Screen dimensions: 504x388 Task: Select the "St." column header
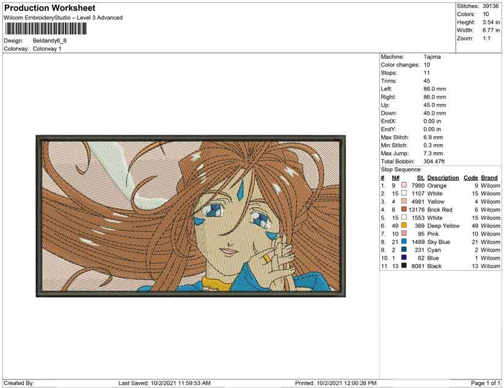pyautogui.click(x=421, y=178)
